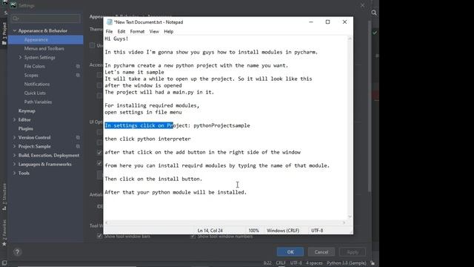Click the PyCharm search everywhere magnifier icon
This screenshot has width=474, height=267.
[374, 13]
